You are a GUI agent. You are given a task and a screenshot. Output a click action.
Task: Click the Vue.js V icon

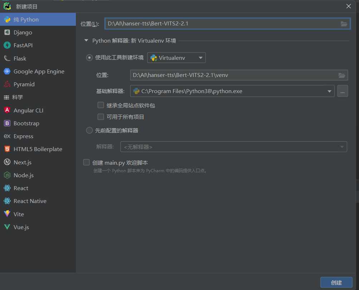click(7, 227)
